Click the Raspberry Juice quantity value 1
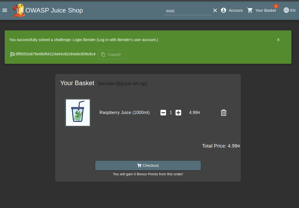Screen dimensions: 299x208 coord(171,113)
